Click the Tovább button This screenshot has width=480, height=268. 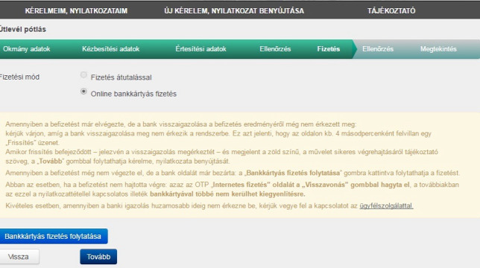coord(98,257)
